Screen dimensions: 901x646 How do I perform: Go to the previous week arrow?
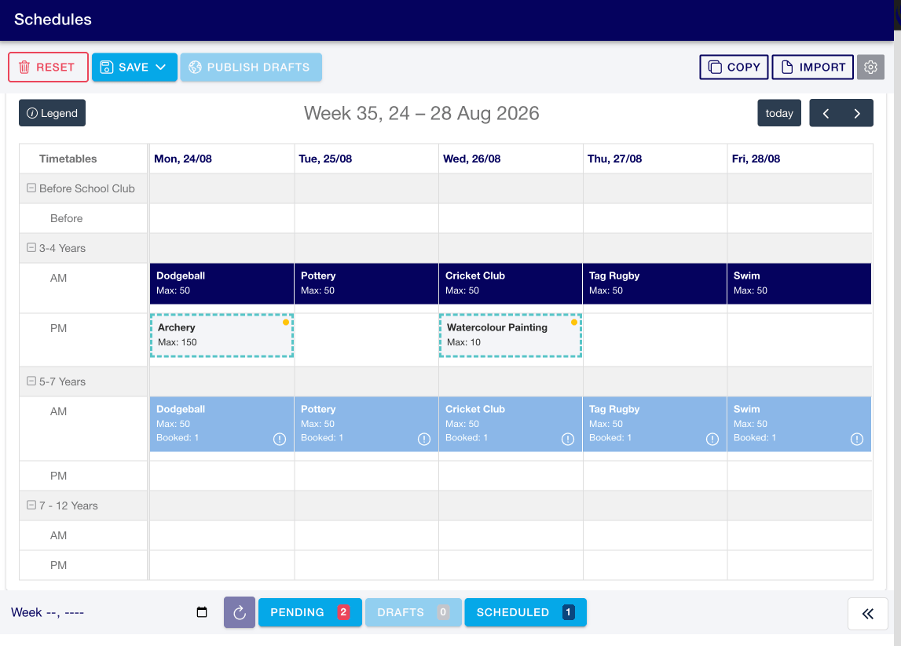point(826,113)
